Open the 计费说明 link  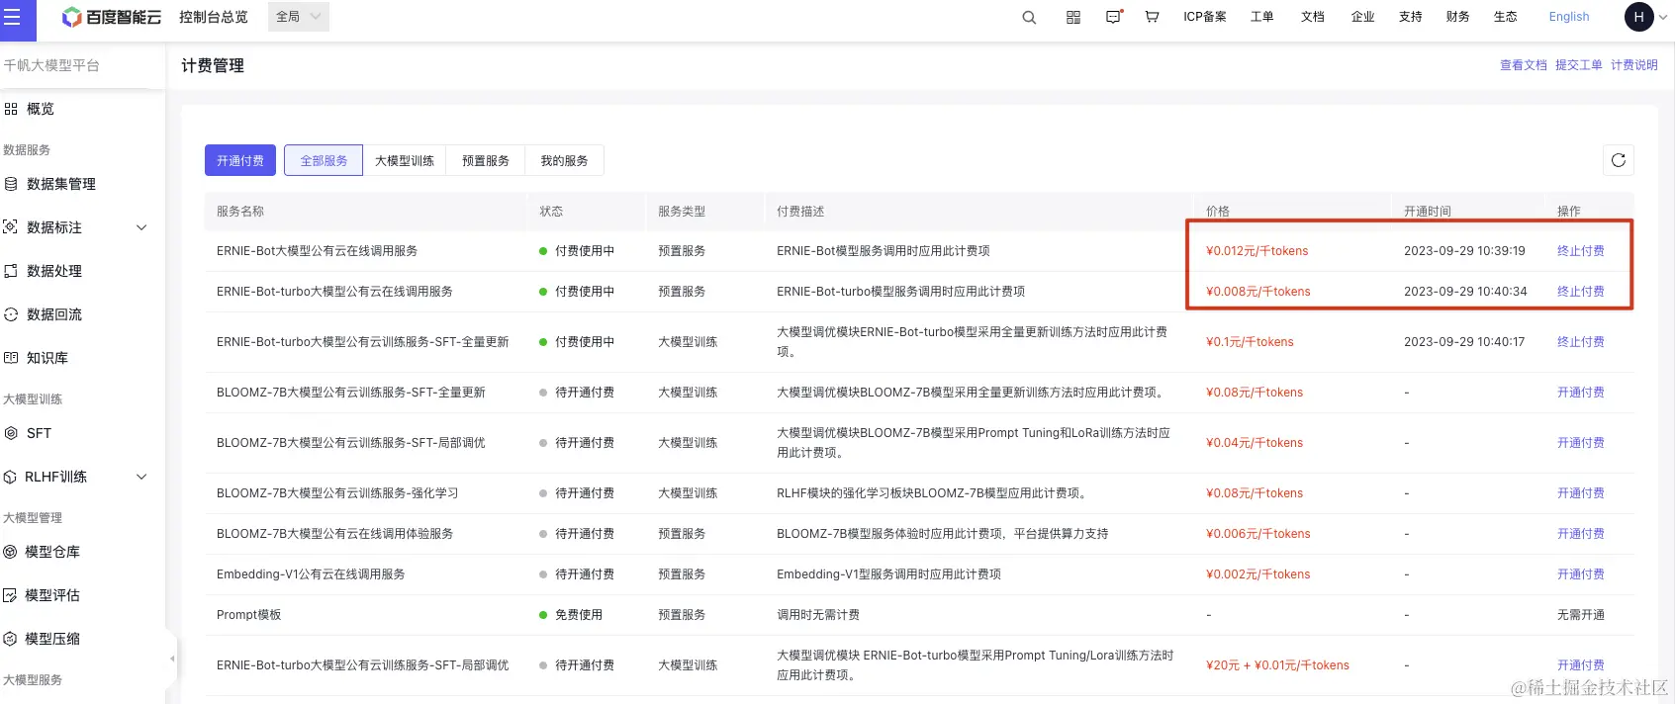(1634, 65)
